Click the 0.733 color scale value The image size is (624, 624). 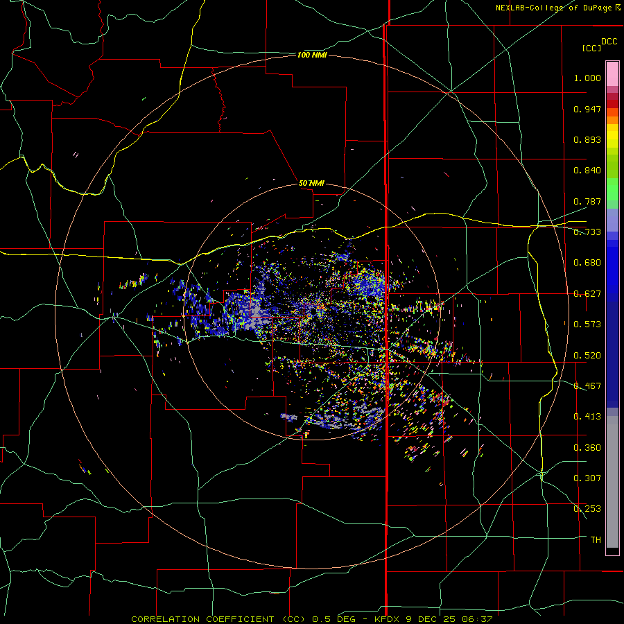(x=587, y=232)
